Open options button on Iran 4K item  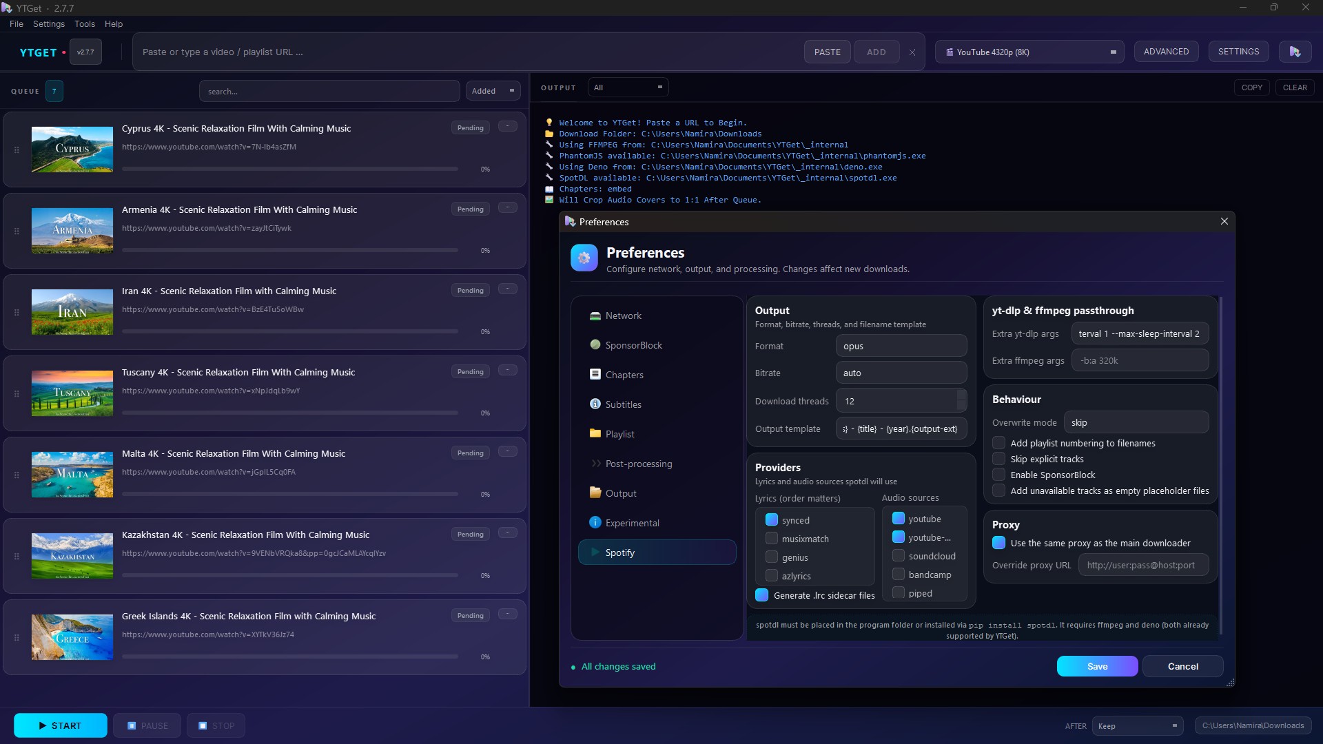(508, 289)
